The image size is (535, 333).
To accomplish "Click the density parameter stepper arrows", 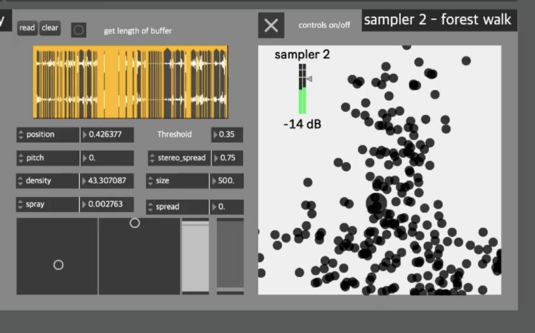I will click(20, 181).
